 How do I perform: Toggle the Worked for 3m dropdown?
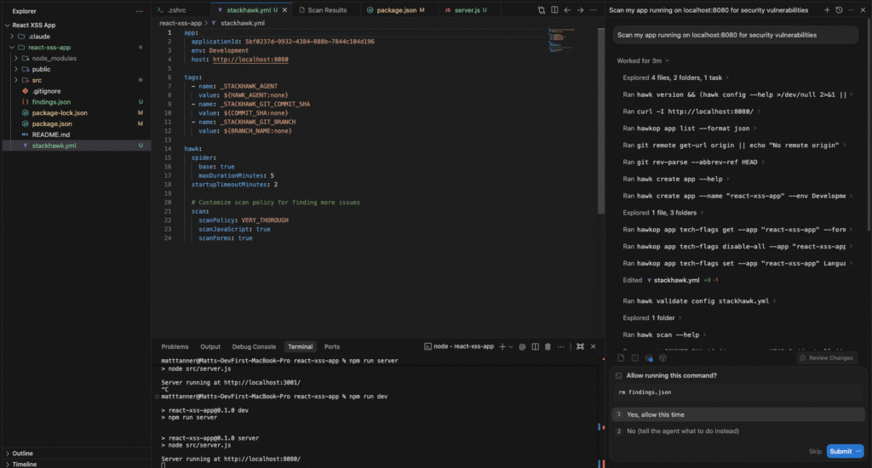(643, 60)
